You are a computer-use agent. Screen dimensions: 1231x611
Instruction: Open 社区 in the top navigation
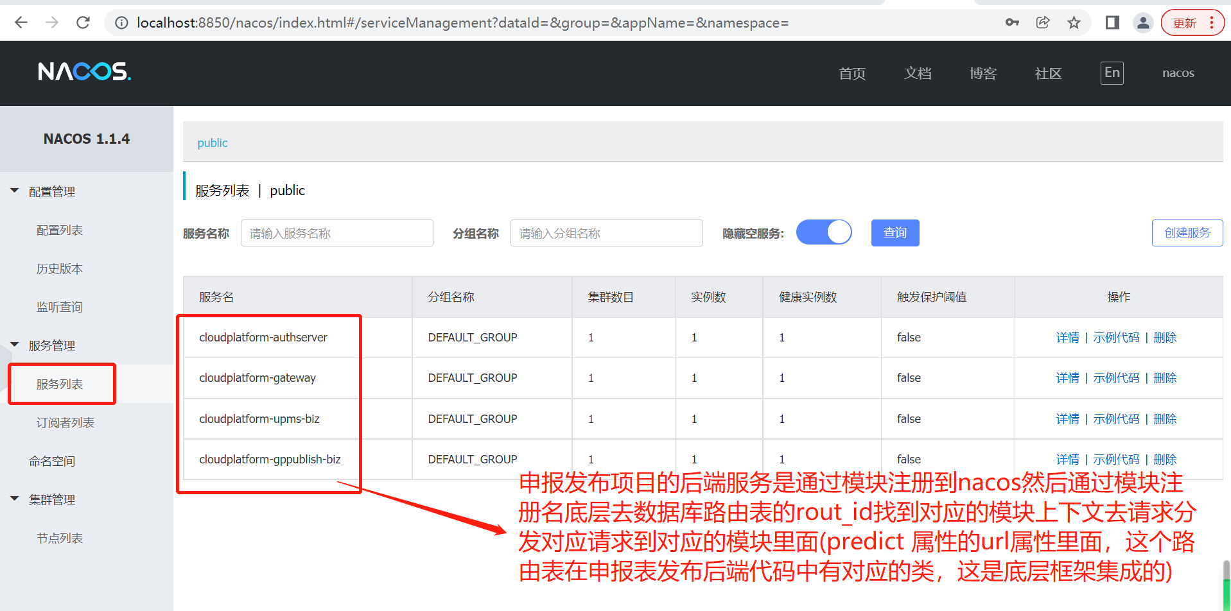tap(1048, 74)
